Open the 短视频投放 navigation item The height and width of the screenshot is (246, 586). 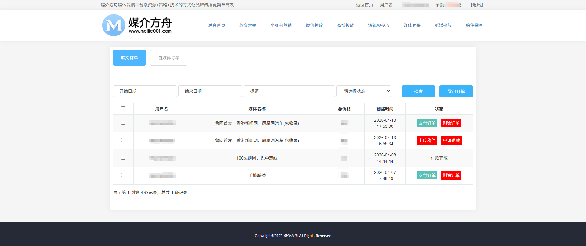click(x=378, y=25)
